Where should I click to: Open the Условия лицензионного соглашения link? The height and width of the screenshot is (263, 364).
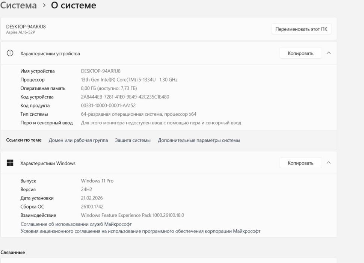point(140,231)
